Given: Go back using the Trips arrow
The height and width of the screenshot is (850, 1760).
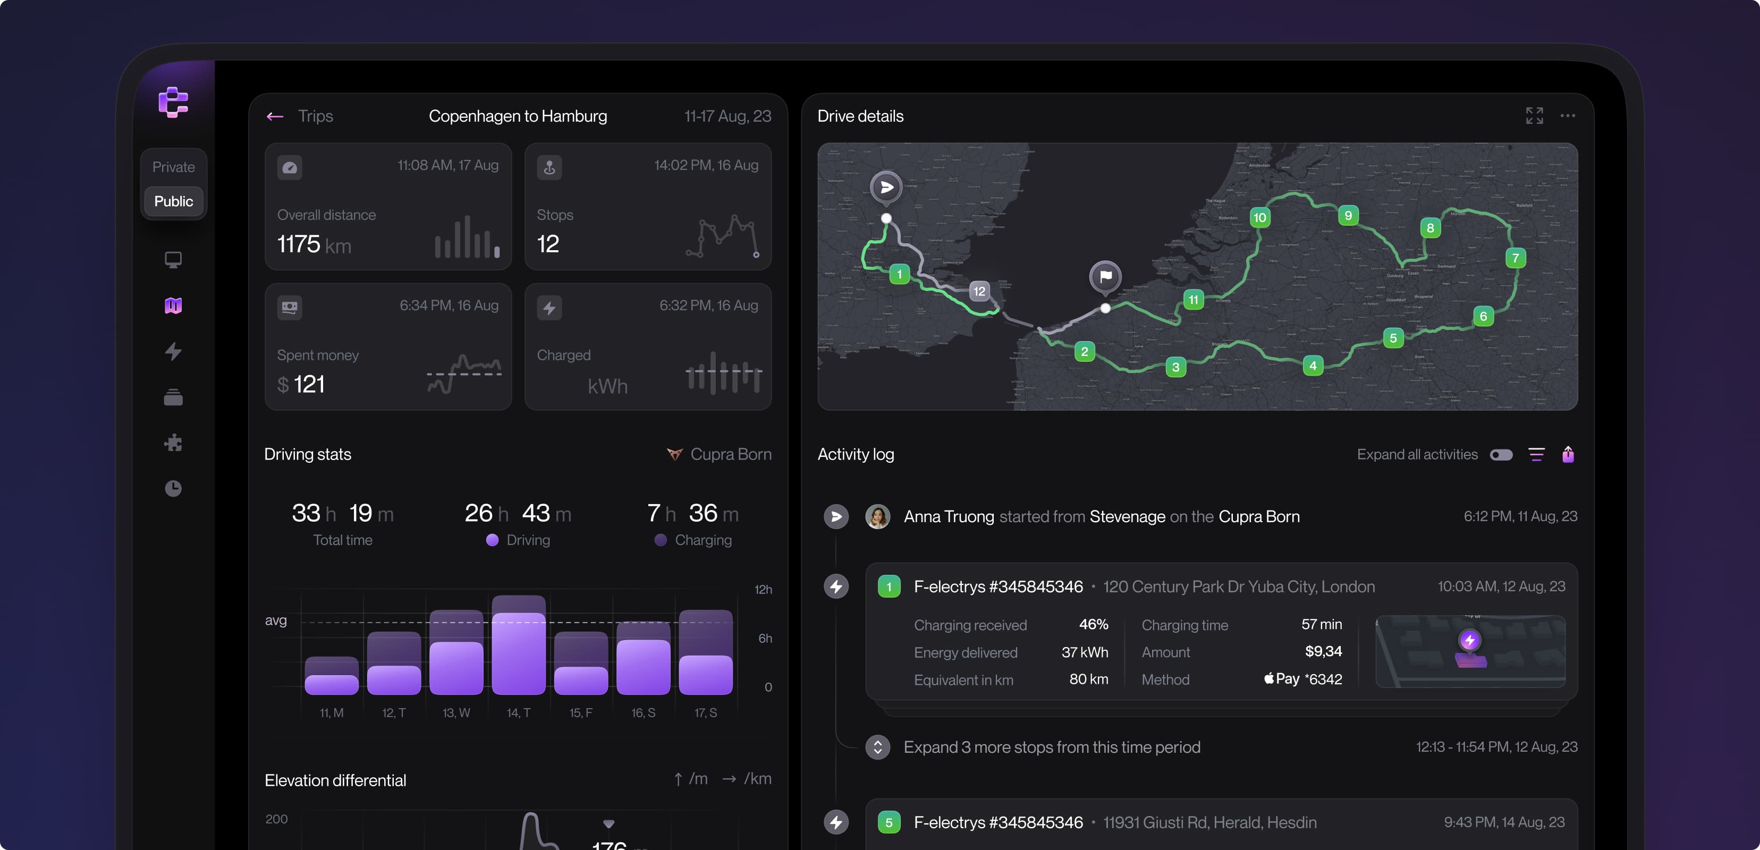Looking at the screenshot, I should [x=275, y=116].
